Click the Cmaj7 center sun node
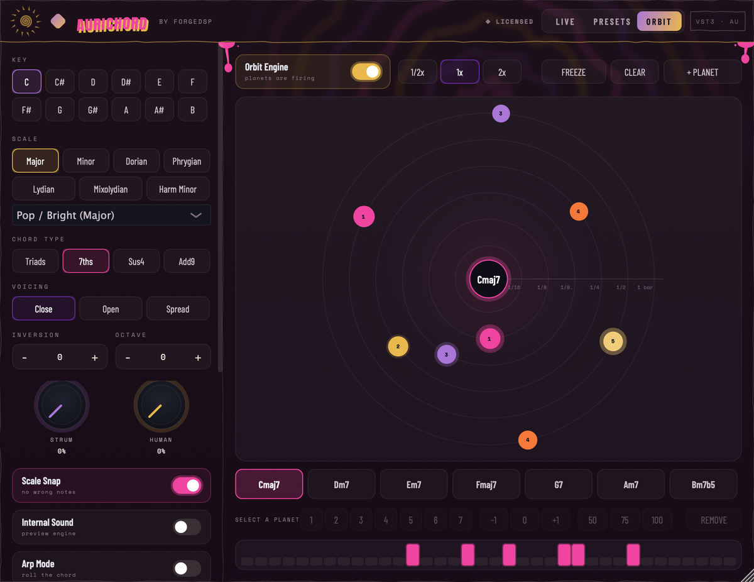Screen dimensions: 754x582 point(489,280)
